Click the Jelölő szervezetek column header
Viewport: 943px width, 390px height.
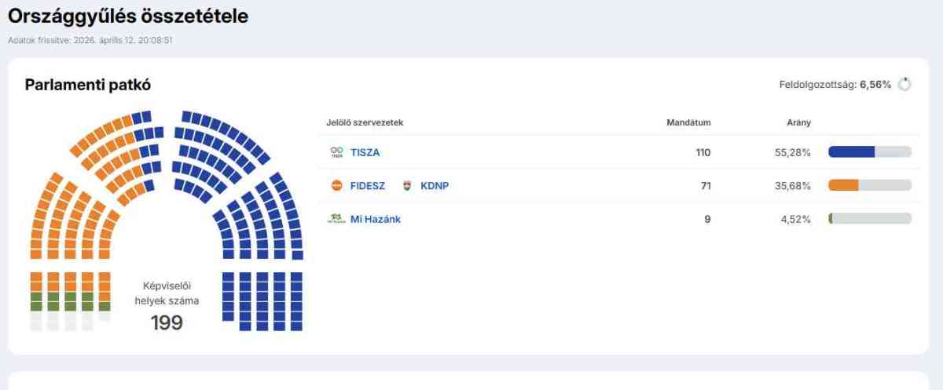click(365, 122)
